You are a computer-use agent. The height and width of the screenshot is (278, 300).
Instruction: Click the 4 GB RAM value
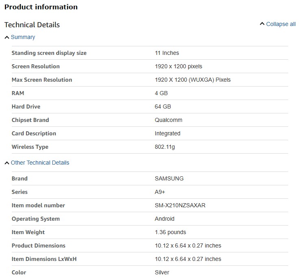tap(161, 93)
